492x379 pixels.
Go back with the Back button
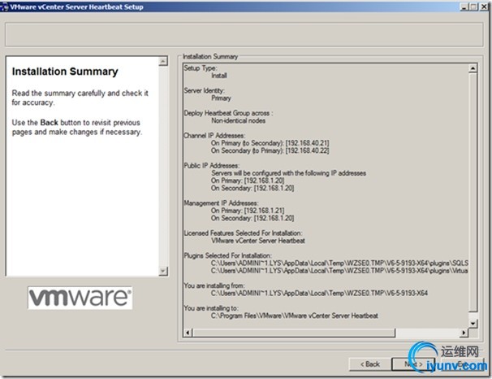click(370, 364)
